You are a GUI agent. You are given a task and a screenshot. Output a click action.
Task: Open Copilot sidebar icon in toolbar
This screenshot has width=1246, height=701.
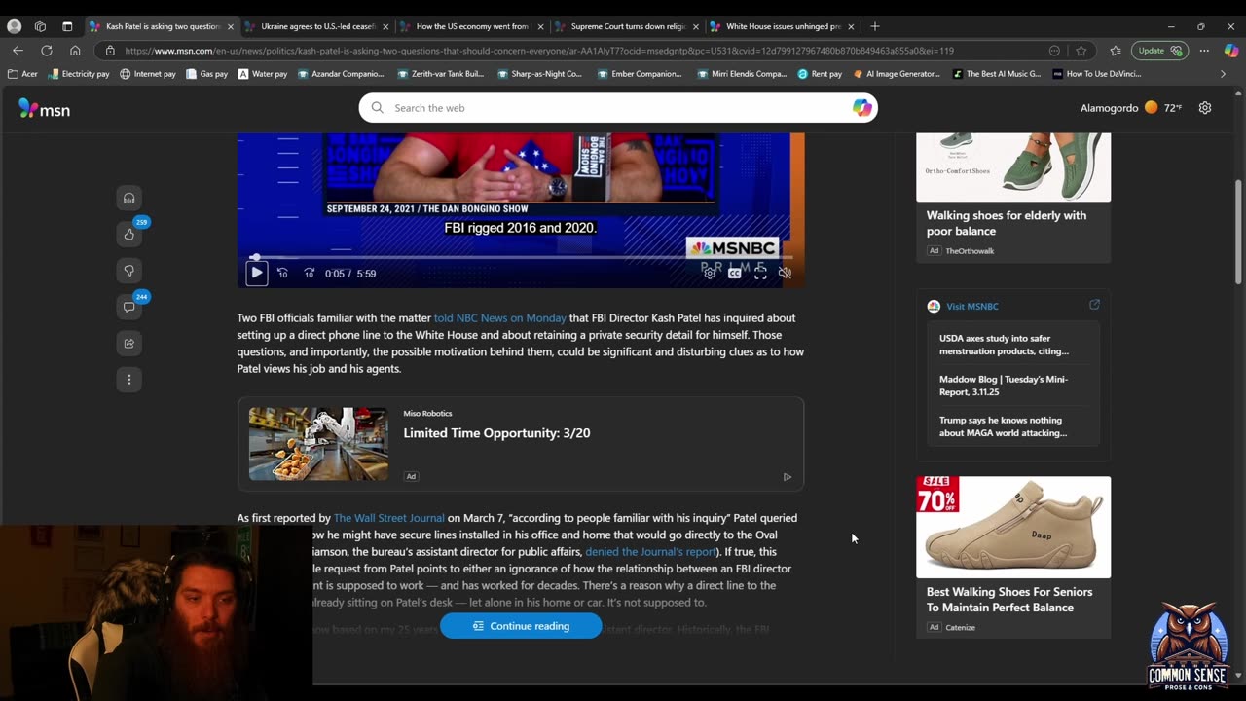[x=1231, y=51]
